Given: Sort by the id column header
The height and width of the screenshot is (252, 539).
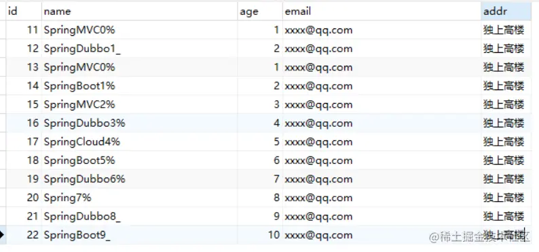Looking at the screenshot, I should [x=24, y=12].
